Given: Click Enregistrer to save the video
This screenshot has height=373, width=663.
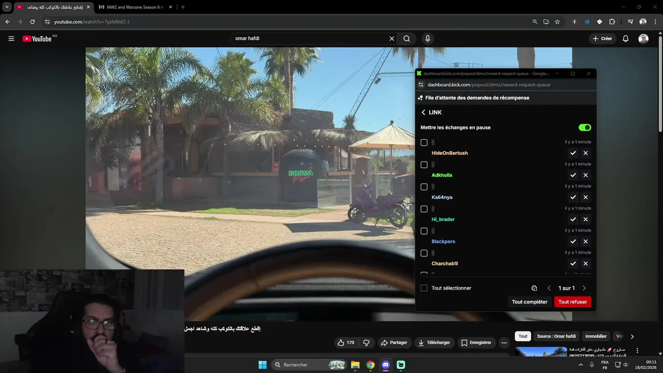Looking at the screenshot, I should [476, 342].
